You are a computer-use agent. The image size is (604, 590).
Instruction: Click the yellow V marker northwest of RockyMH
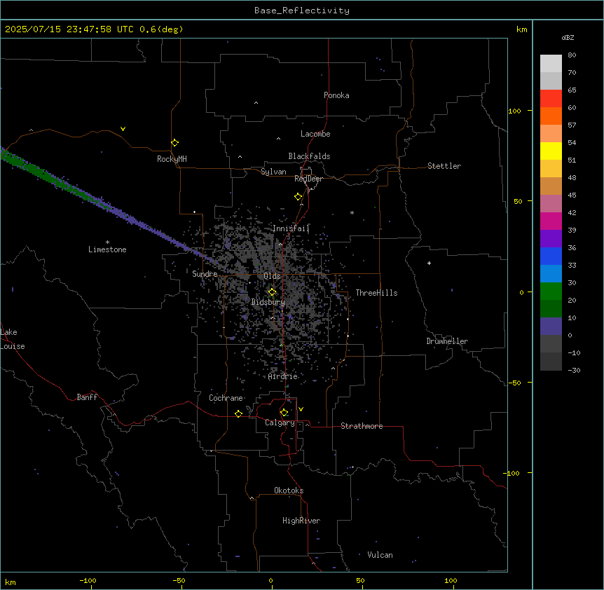[123, 129]
